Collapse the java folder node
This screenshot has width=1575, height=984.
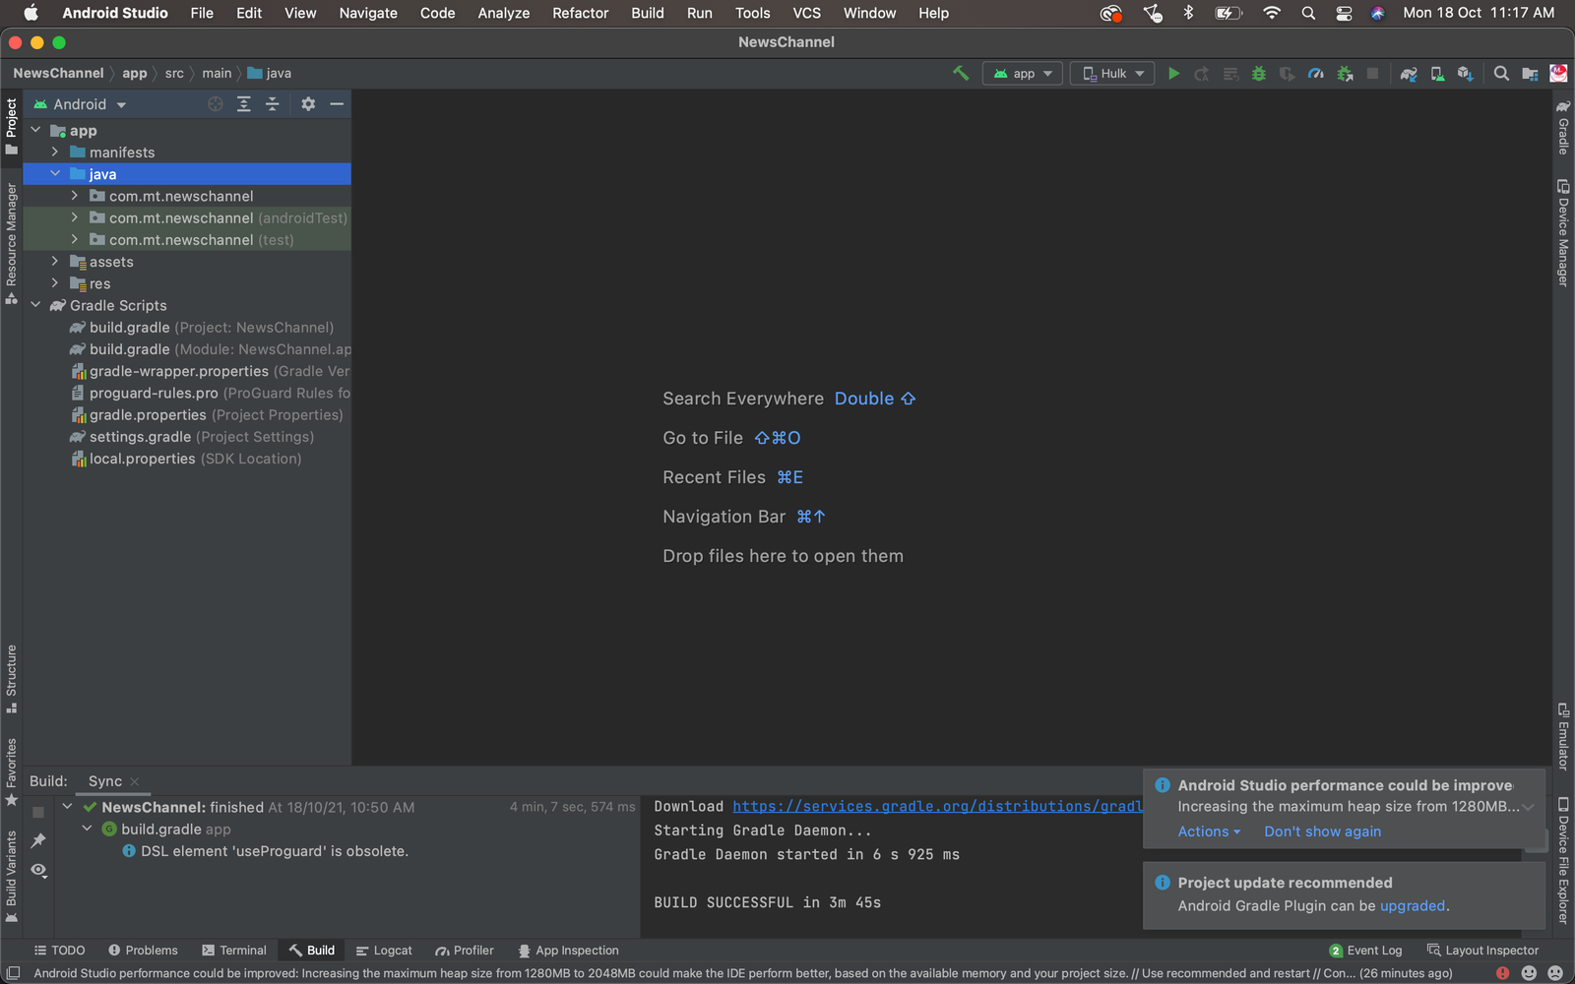(x=55, y=173)
